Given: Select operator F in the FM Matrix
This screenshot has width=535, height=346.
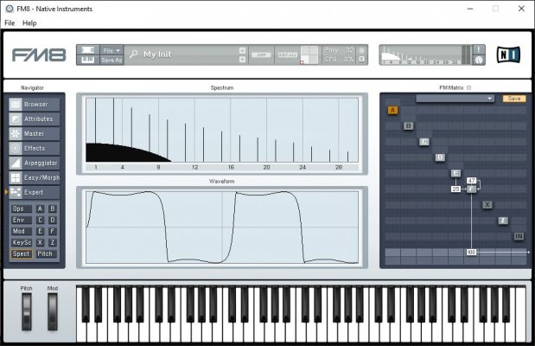Looking at the screenshot, I should (x=471, y=189).
